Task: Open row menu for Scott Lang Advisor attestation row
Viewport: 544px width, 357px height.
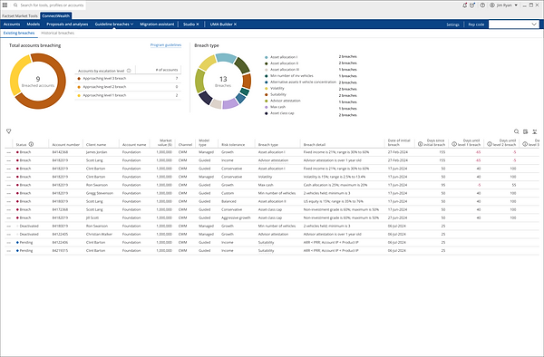Action: [x=9, y=160]
